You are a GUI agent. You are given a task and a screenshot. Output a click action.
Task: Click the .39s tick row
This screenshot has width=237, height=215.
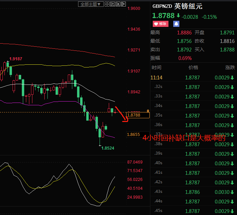point(193,153)
